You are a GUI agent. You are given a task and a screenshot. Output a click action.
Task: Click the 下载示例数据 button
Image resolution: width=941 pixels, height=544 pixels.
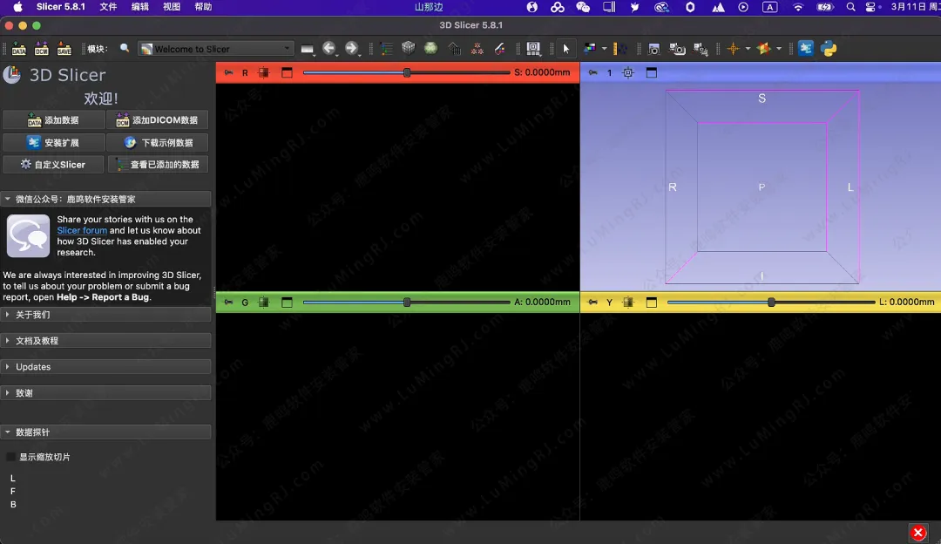pos(158,142)
